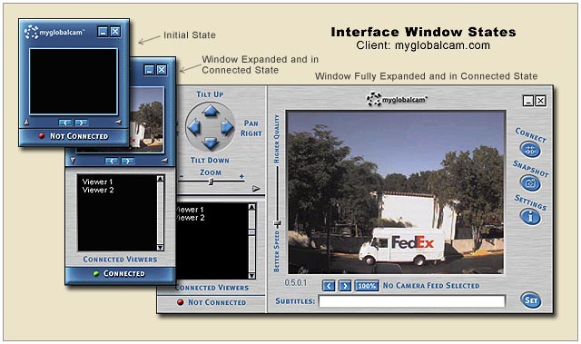The height and width of the screenshot is (344, 581).
Task: Click the Tilt Down arrow on the camera pad
Action: click(x=210, y=143)
